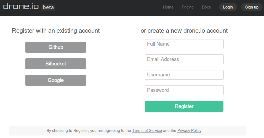The height and width of the screenshot is (138, 264).
Task: Open the Terms of Service link
Action: [147, 131]
